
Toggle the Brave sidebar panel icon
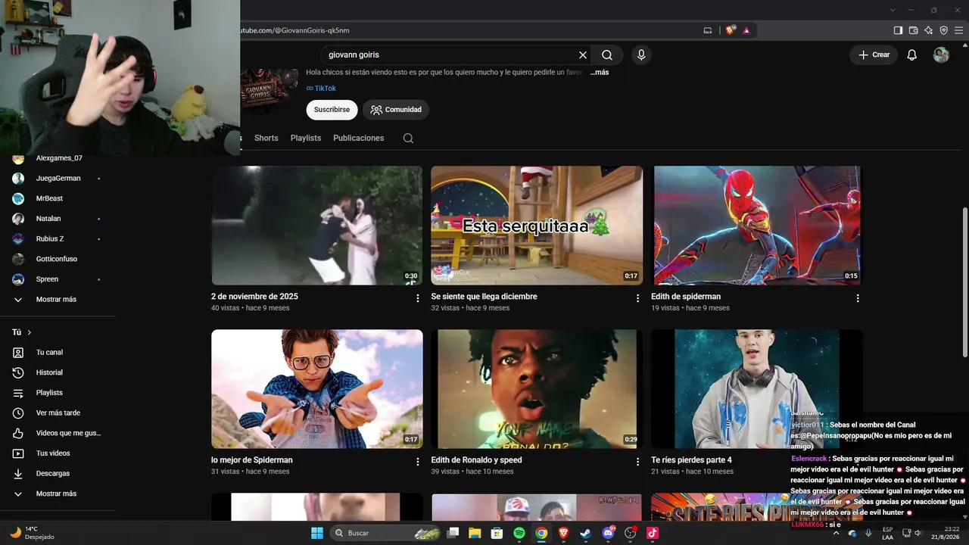click(x=898, y=30)
